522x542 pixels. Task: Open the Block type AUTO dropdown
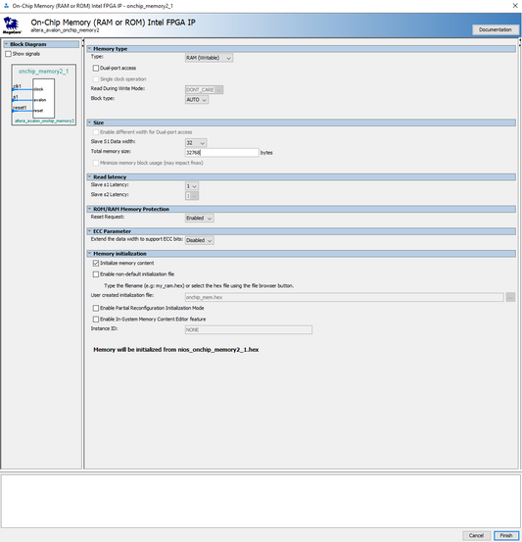coord(197,100)
